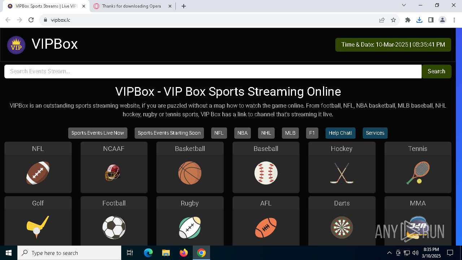Select the Darts board icon
The width and height of the screenshot is (462, 260).
pos(342,227)
